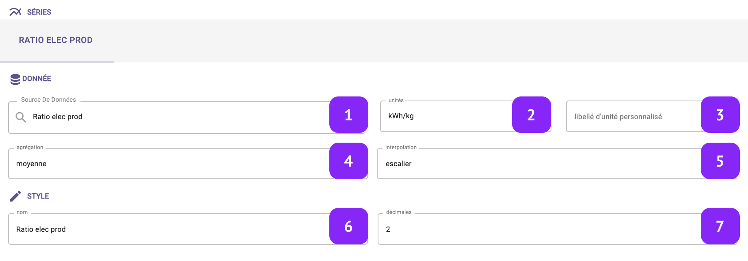748x261 pixels.
Task: Click the search magnifier icon in Source De Données
Action: [21, 118]
